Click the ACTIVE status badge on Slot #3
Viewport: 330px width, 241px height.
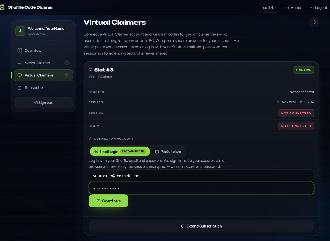click(303, 70)
